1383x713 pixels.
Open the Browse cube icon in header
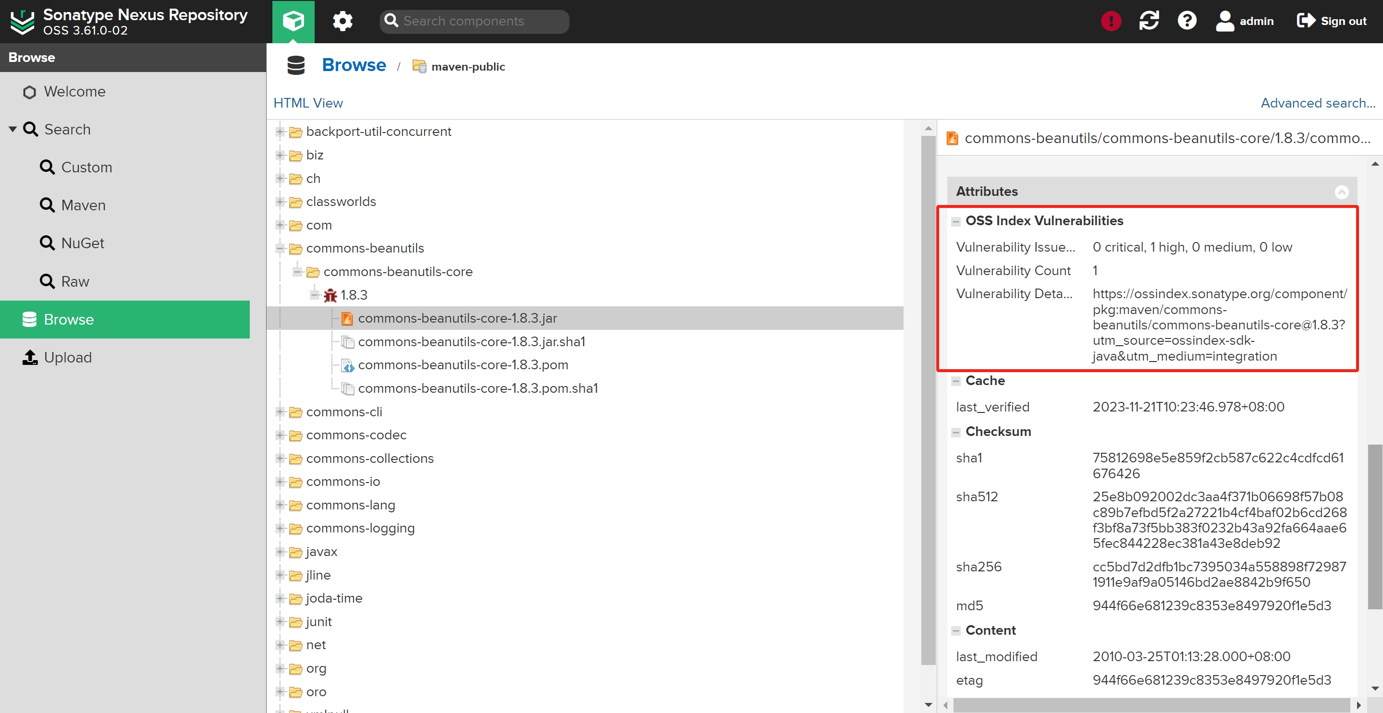293,22
